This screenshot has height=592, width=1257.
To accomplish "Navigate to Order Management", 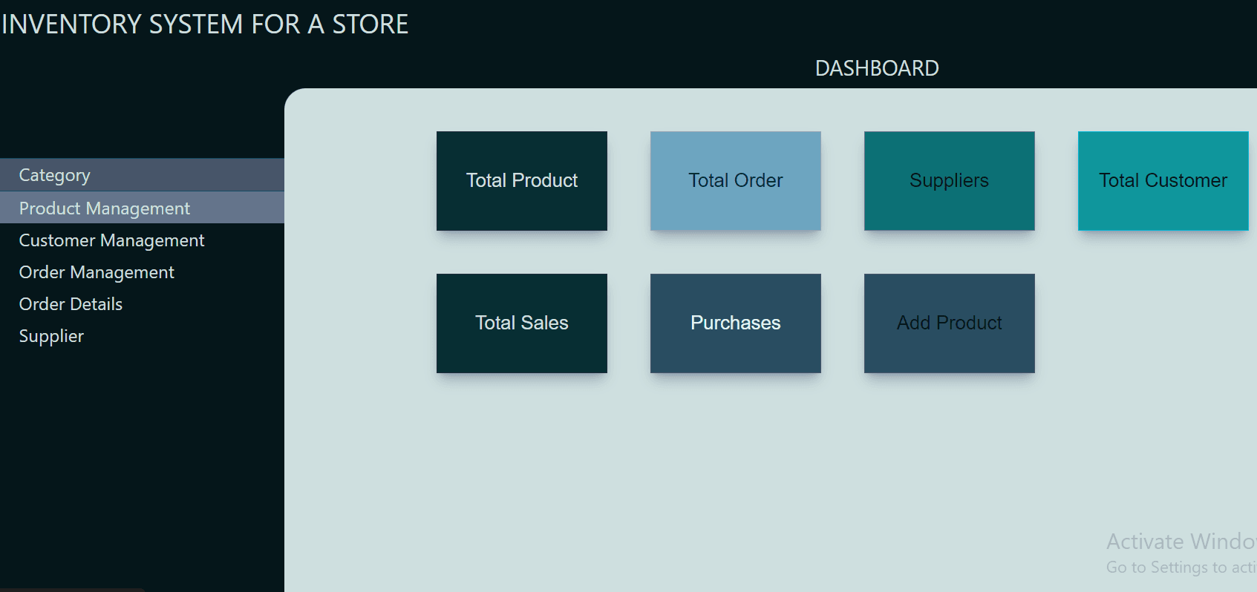I will tap(97, 272).
